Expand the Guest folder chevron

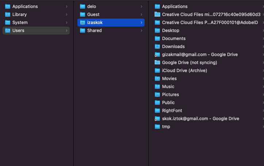tap(141, 15)
